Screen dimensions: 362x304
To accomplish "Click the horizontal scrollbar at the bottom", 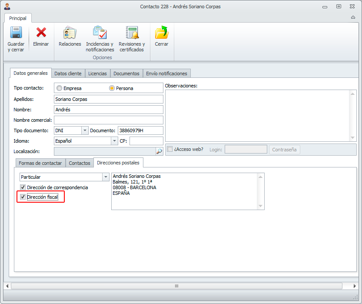I will 176,286.
